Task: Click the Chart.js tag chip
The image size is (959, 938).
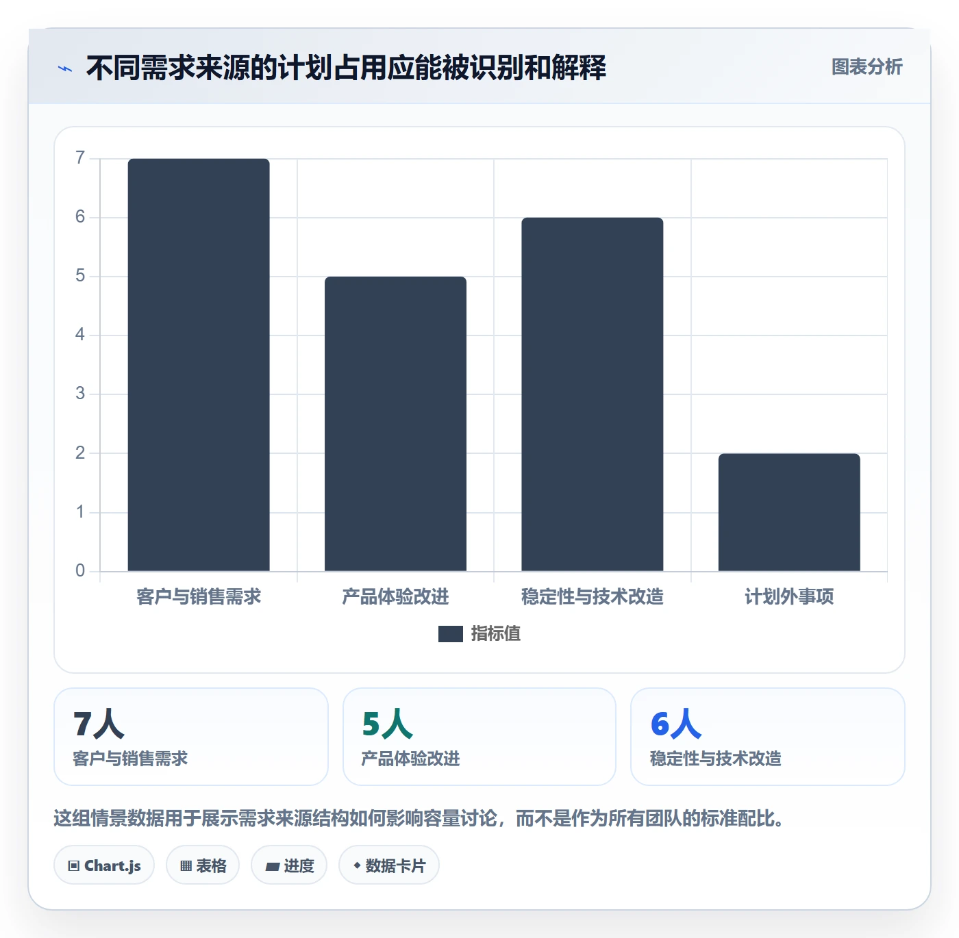Action: click(x=104, y=865)
